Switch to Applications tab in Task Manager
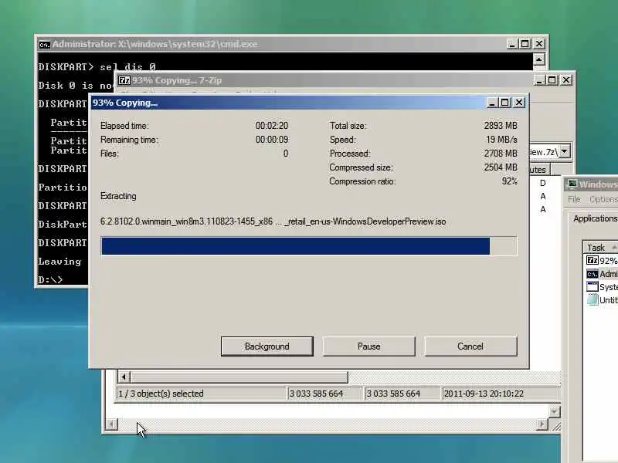 (x=595, y=218)
